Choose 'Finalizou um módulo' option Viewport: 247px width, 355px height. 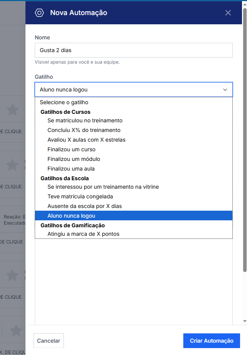click(74, 159)
